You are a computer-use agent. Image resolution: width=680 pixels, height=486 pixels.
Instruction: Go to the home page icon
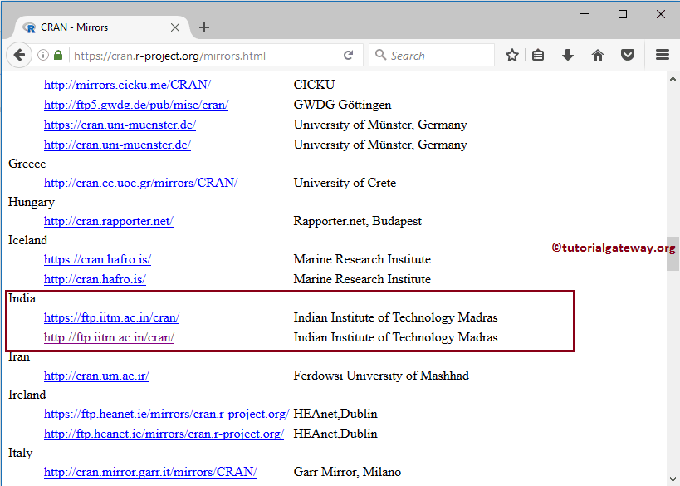[x=598, y=55]
